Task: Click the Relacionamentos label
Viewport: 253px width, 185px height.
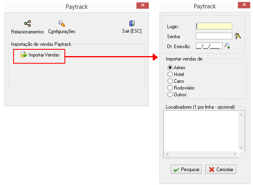Action: (27, 32)
